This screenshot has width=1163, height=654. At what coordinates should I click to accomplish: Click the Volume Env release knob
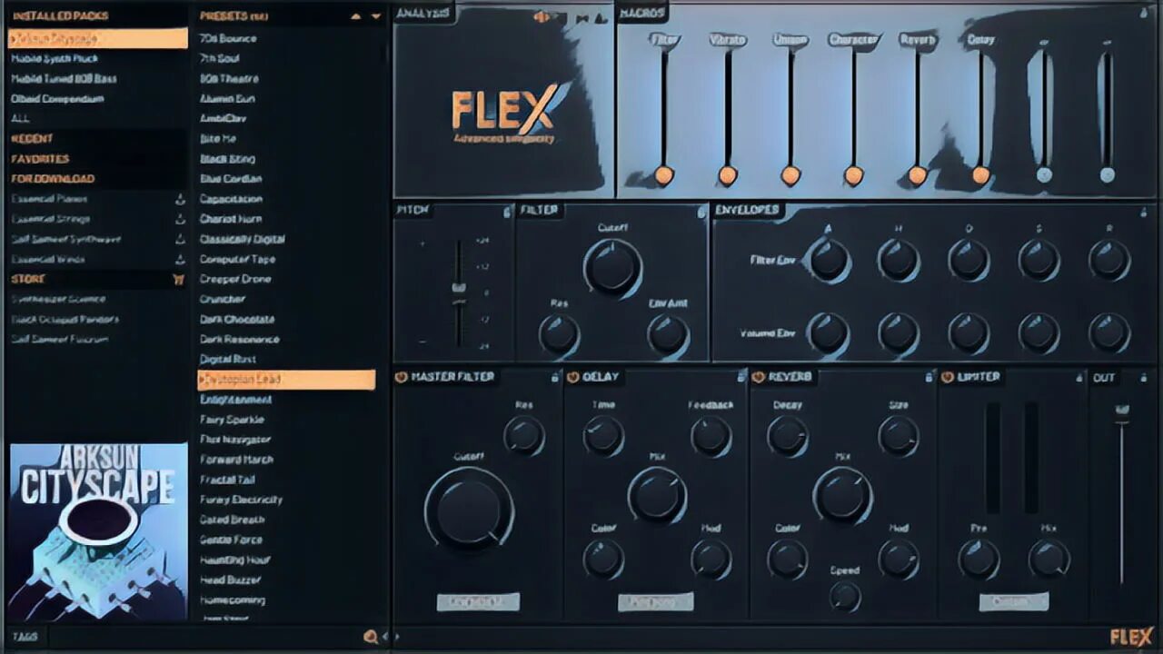click(1109, 333)
